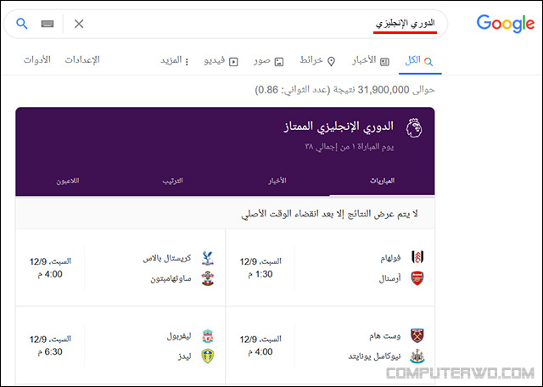This screenshot has height=387, width=543.
Task: Click the West Ham match 4:00 م time
Action: point(260,351)
